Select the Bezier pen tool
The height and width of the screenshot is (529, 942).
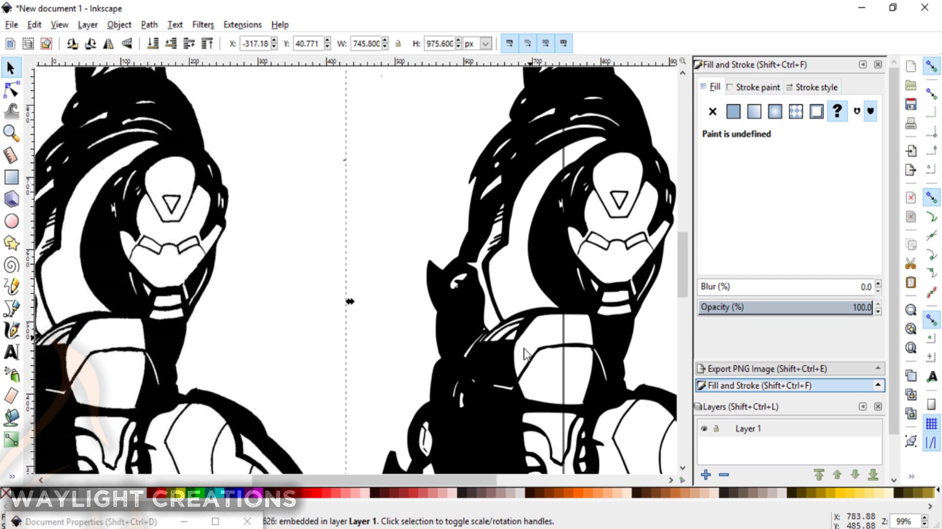click(x=11, y=309)
